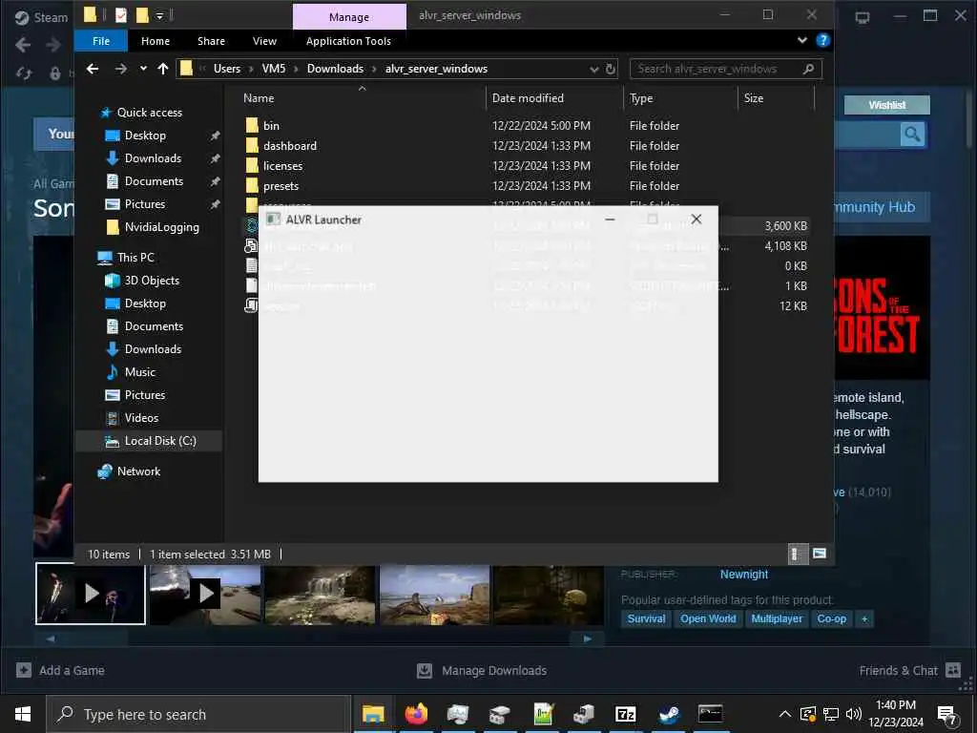Click the Manage contextual tab
The width and height of the screenshot is (977, 733).
click(349, 17)
